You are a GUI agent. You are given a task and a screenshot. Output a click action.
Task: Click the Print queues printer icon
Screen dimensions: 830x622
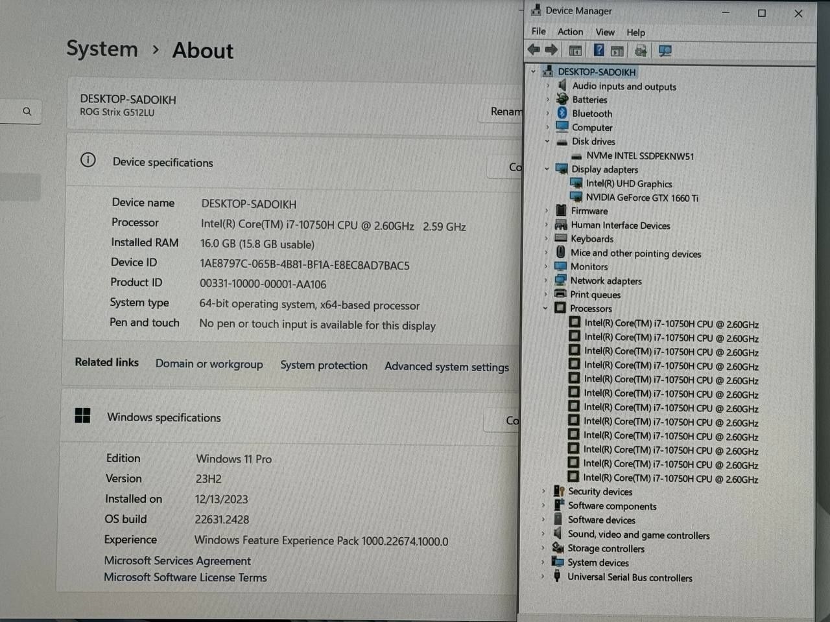click(x=560, y=294)
